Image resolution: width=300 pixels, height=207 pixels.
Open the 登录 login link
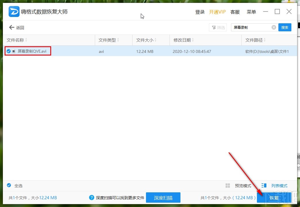click(x=200, y=12)
